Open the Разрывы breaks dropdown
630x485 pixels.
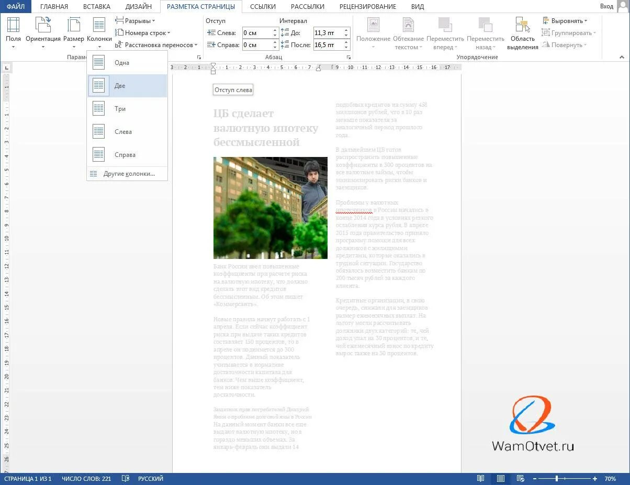pyautogui.click(x=136, y=21)
